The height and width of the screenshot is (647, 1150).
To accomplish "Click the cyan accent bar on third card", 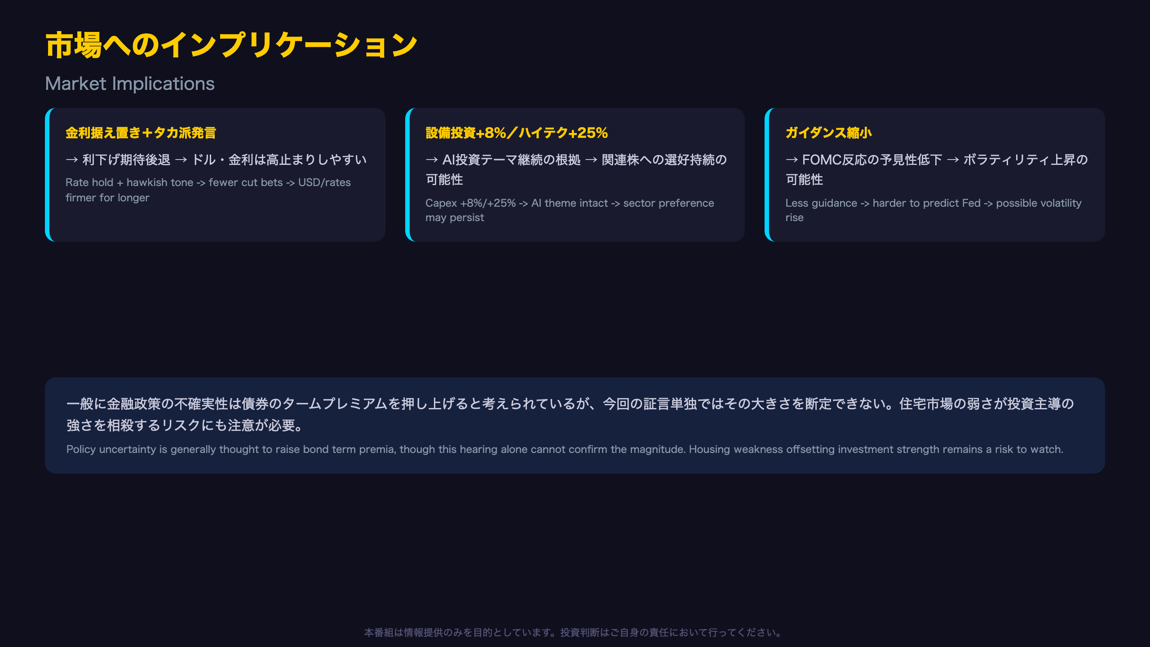I will click(767, 175).
